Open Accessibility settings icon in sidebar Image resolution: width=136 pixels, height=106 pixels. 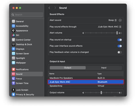(13, 26)
